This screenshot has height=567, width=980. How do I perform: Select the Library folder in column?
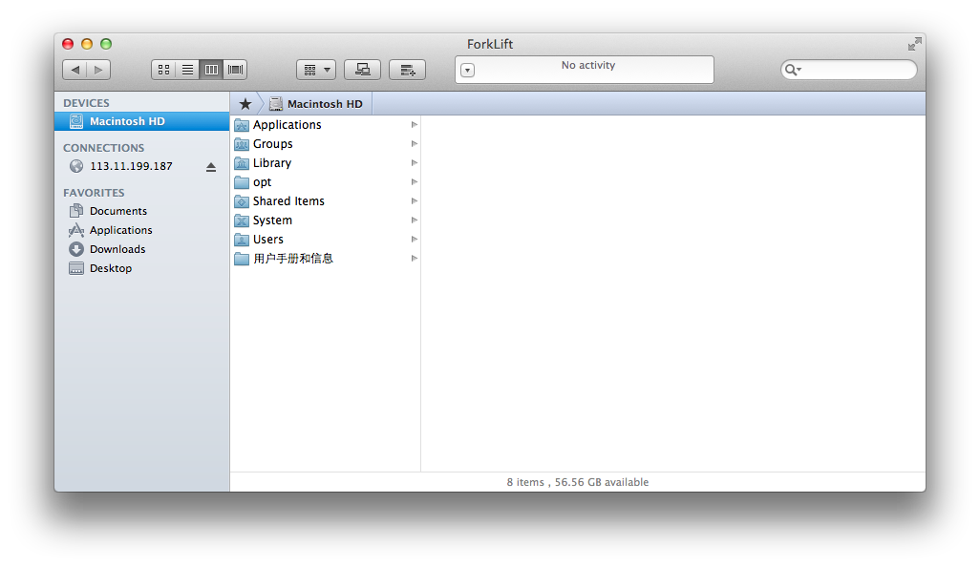[x=272, y=163]
